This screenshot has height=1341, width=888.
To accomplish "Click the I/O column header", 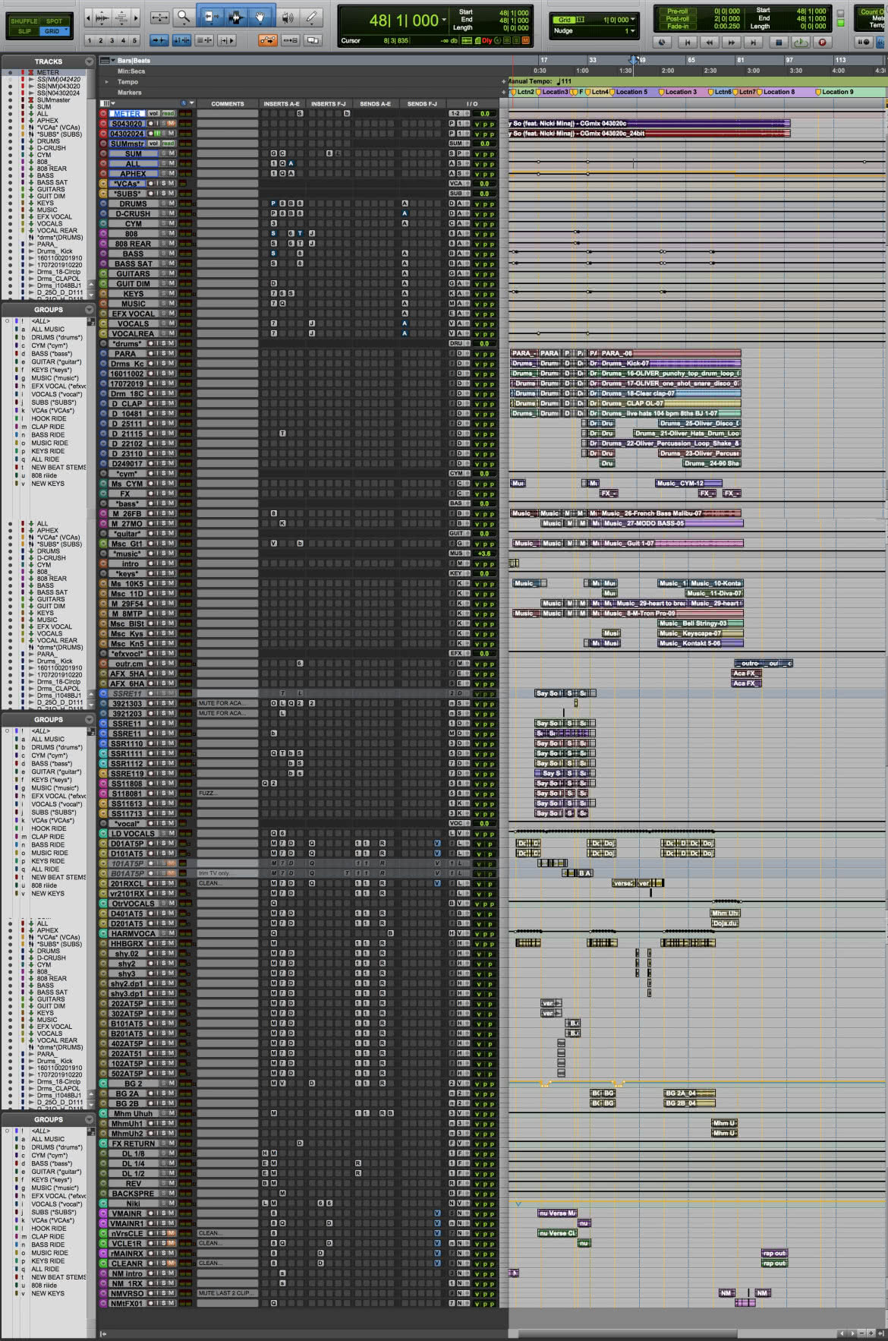I will tap(473, 104).
